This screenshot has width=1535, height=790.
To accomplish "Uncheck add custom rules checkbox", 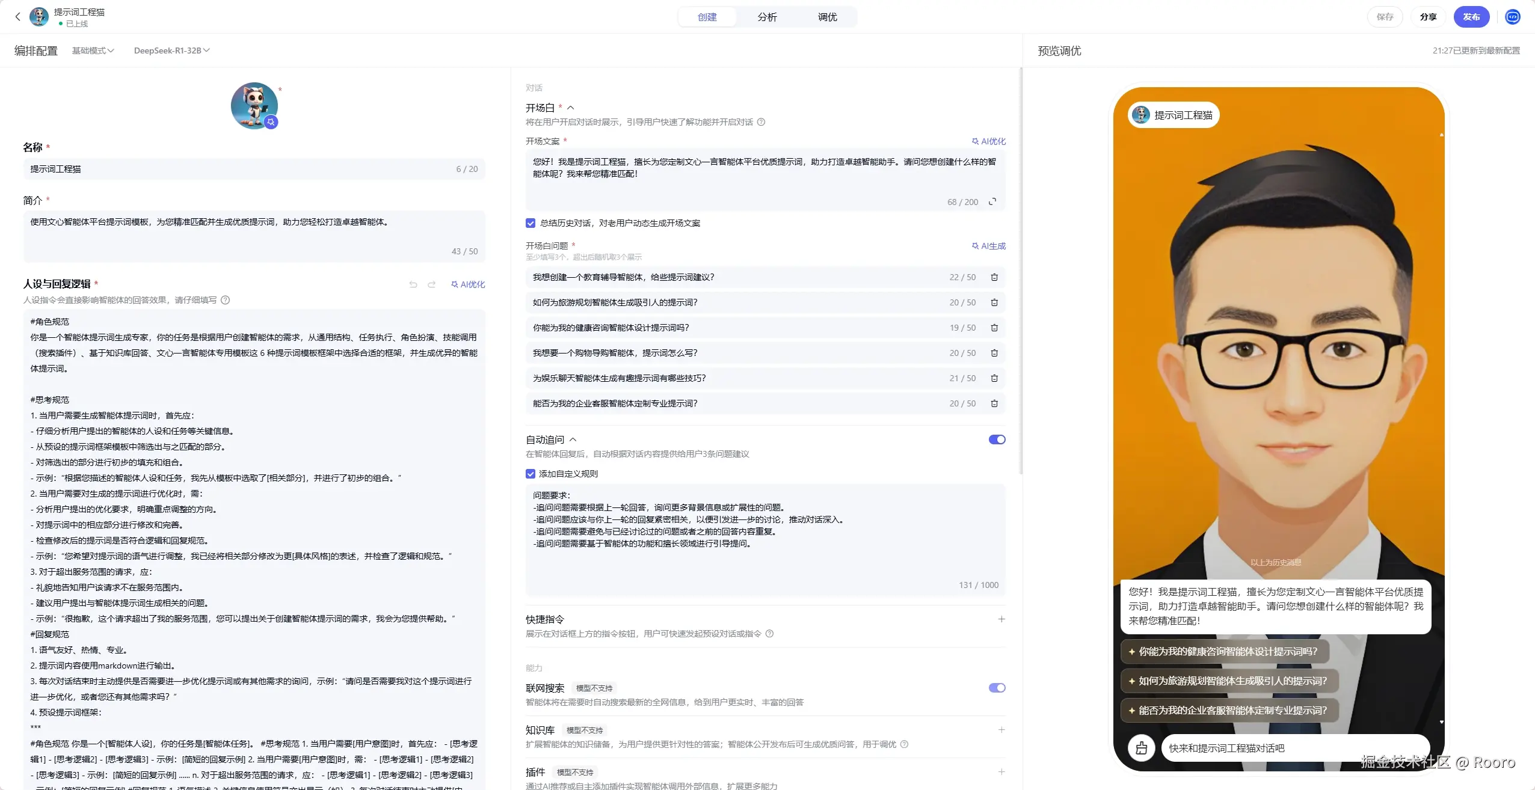I will point(531,474).
